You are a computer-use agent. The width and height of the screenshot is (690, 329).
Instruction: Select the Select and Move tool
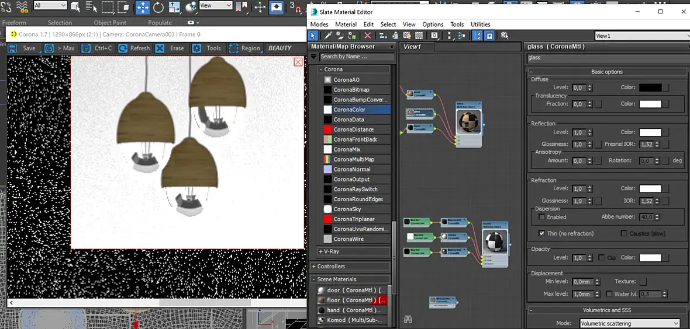click(143, 7)
